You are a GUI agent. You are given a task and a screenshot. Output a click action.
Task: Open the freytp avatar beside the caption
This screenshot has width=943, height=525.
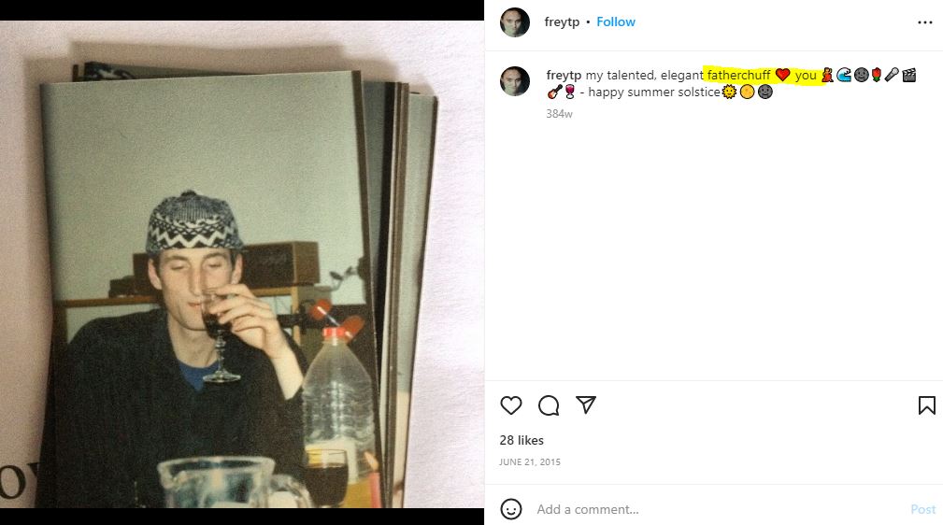click(x=515, y=81)
